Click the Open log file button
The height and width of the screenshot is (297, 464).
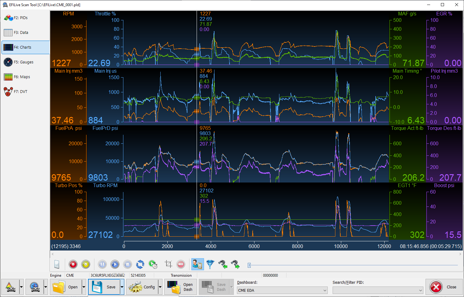coord(66,287)
